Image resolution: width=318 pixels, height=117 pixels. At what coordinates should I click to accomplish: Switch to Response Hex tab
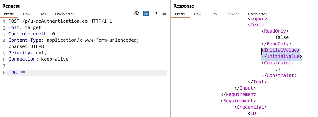[x=214, y=14]
